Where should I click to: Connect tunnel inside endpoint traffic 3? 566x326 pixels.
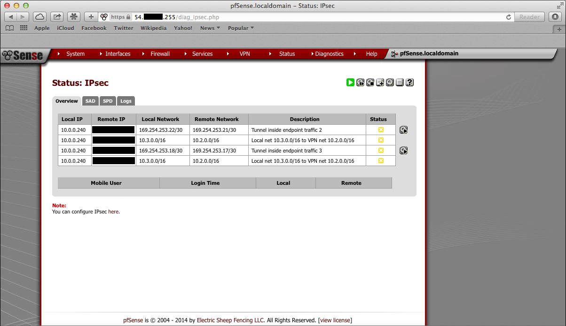pyautogui.click(x=403, y=151)
